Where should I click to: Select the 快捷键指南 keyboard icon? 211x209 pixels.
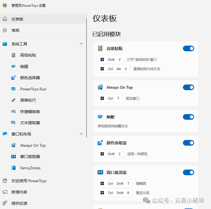pos(13,112)
